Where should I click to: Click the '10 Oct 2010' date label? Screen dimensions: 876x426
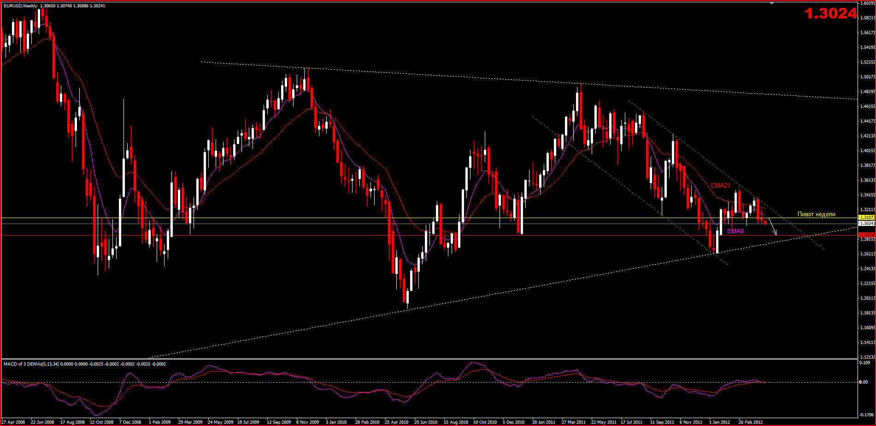click(485, 422)
